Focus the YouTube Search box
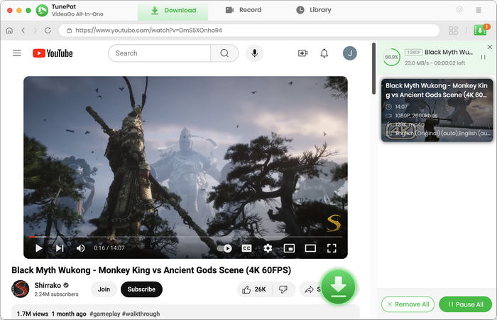The width and height of the screenshot is (497, 320). click(160, 53)
